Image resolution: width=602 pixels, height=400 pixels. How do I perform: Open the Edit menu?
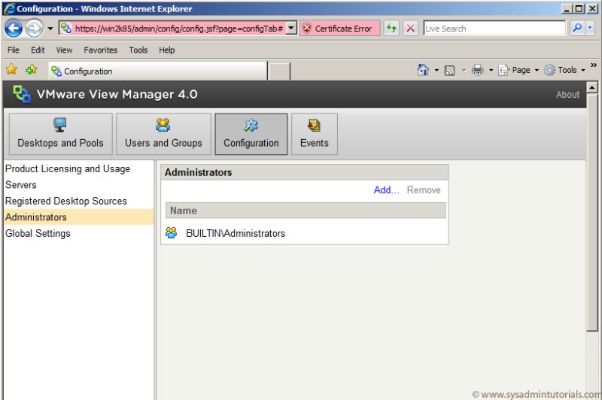point(38,50)
